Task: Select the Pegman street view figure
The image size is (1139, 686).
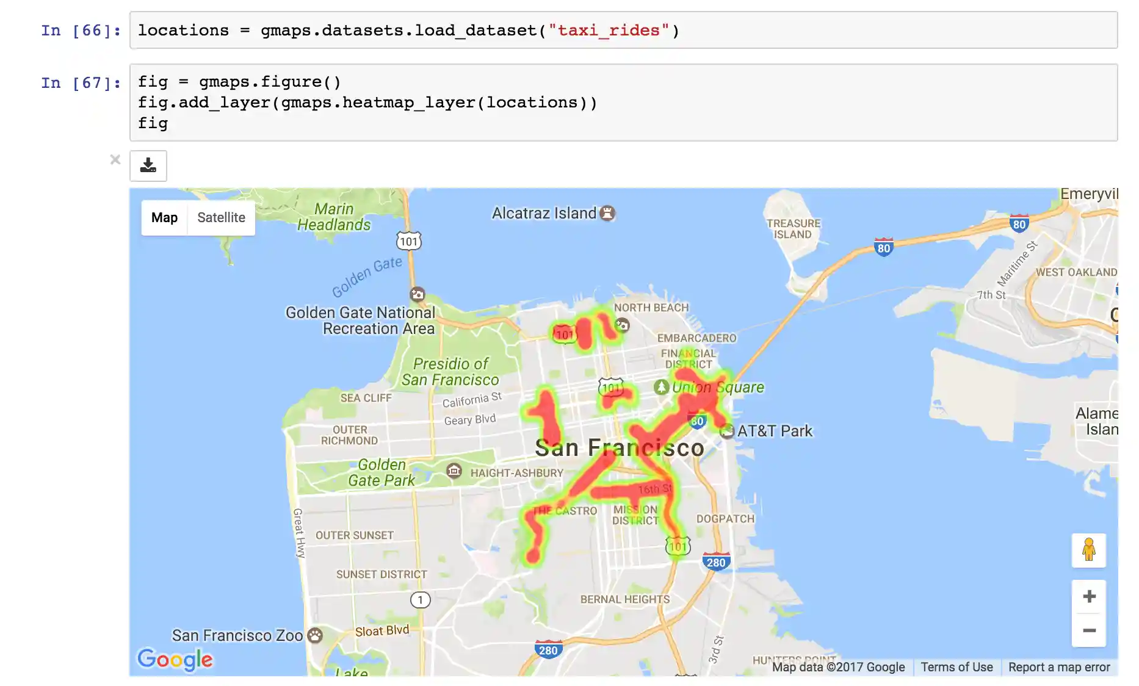Action: 1089,550
